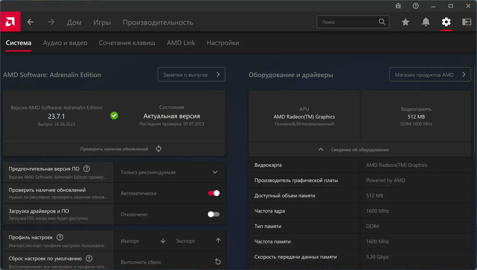Click the AMD logo home icon

tap(10, 22)
